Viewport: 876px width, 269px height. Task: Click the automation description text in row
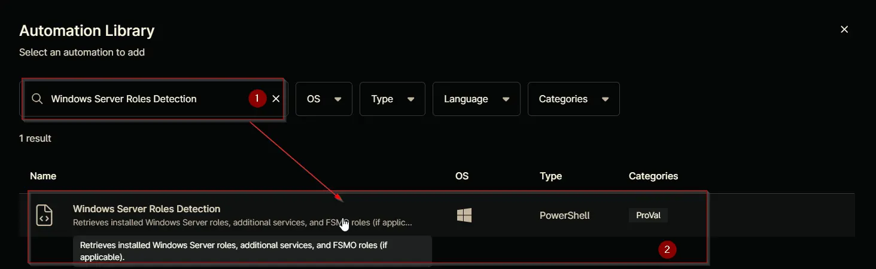tap(242, 223)
